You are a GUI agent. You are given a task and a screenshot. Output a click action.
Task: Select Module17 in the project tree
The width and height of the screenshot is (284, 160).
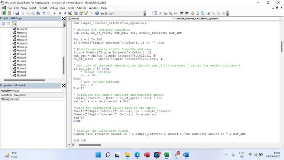(x=22, y=47)
